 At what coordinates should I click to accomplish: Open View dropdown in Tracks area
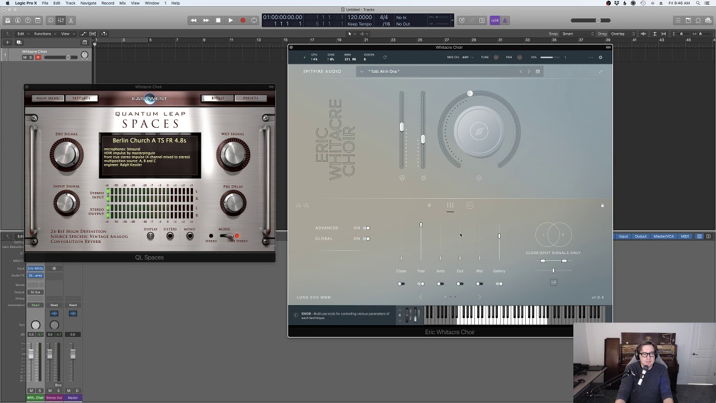coord(67,34)
